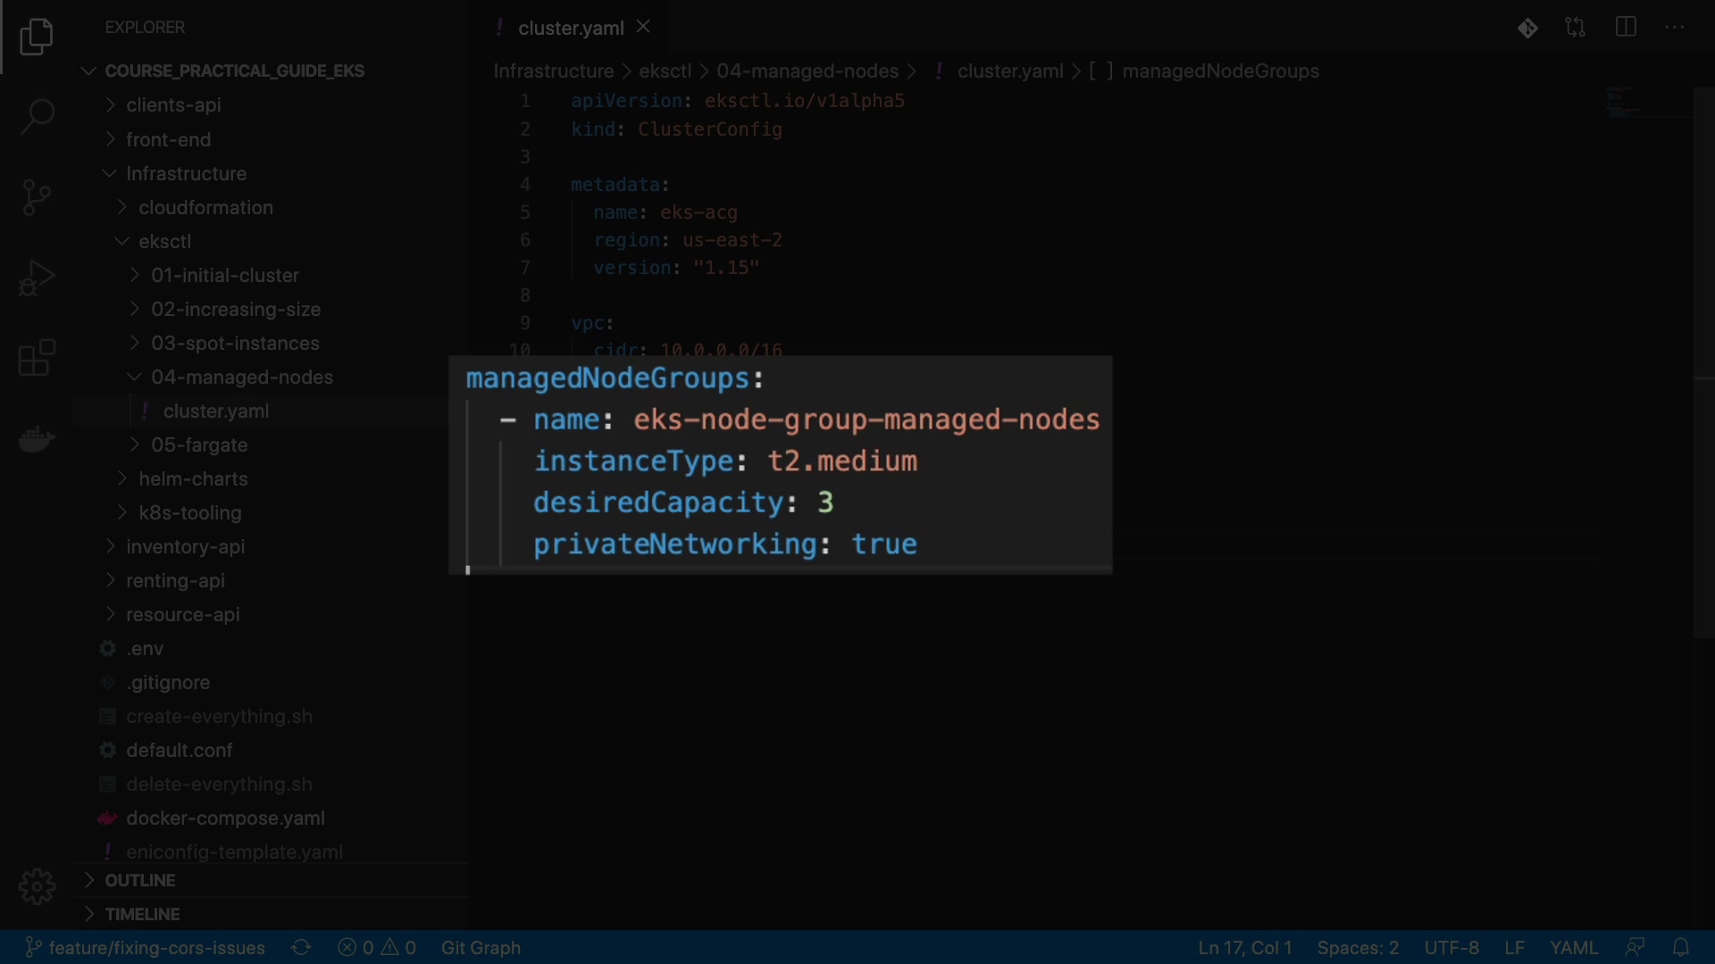Open docker-compose.yaml file in explorer
Image resolution: width=1715 pixels, height=964 pixels.
point(225,818)
